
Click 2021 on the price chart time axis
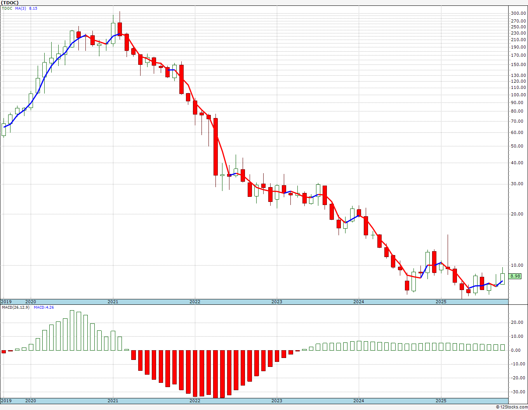113,302
